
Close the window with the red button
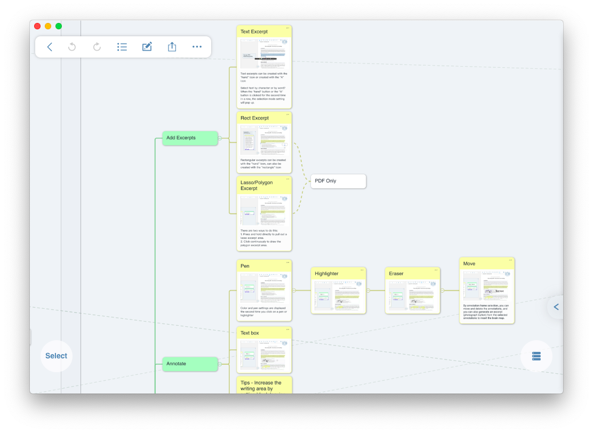pos(37,26)
